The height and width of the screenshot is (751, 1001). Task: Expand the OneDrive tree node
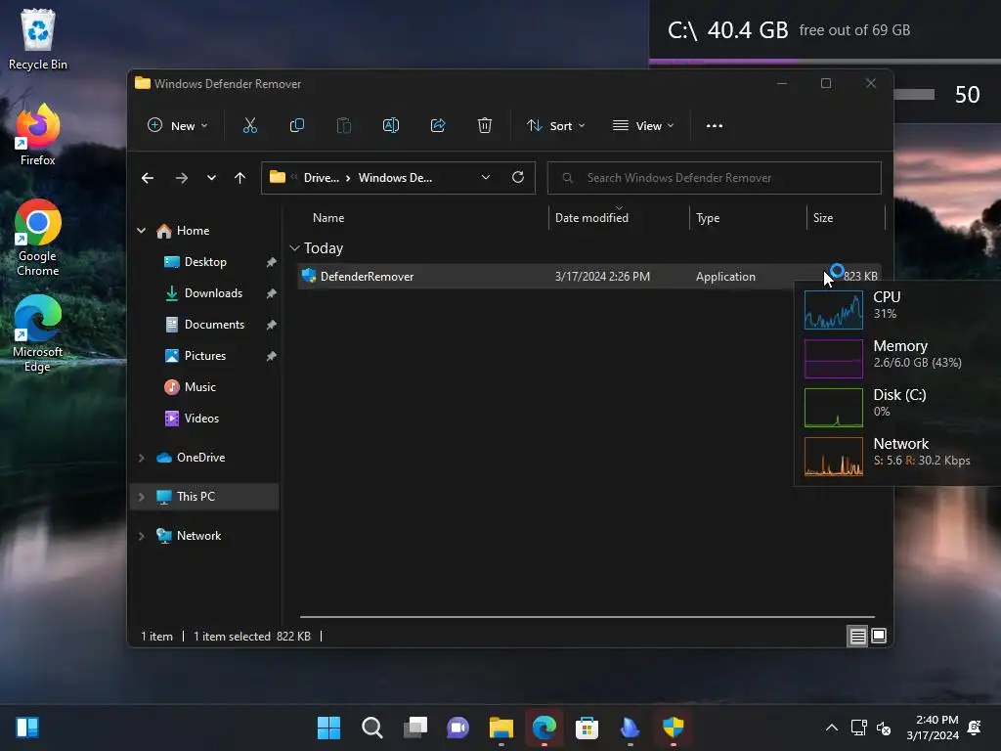[141, 458]
